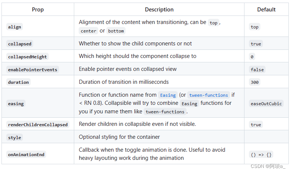The height and width of the screenshot is (172, 291).
Task: Select the false default value
Action: coord(257,70)
